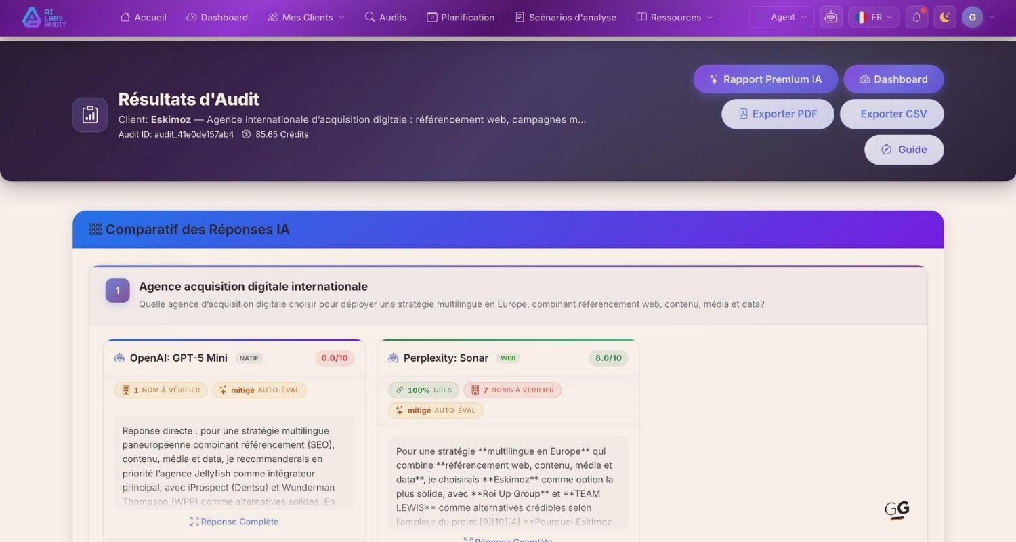Click the 1 nom à vérifier badge
Screen dimensions: 1016x542
click(161, 390)
